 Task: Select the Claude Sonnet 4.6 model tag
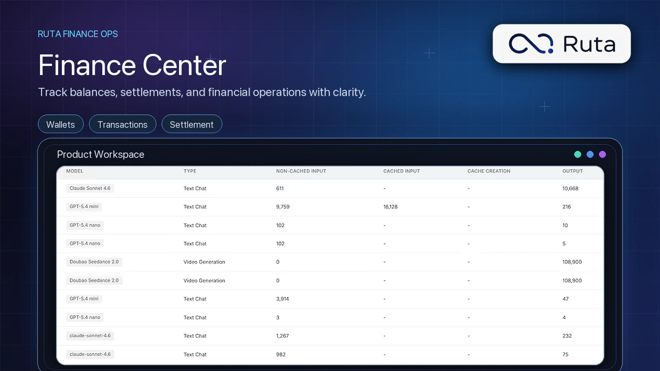pos(90,188)
